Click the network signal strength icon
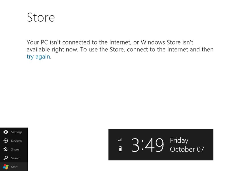This screenshot has height=171, width=228. tap(120, 140)
